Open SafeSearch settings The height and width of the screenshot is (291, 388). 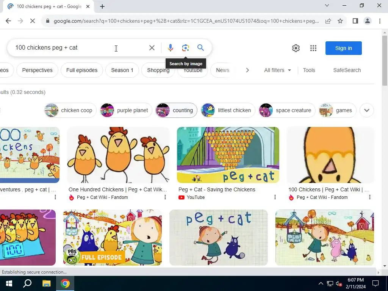pos(347,70)
